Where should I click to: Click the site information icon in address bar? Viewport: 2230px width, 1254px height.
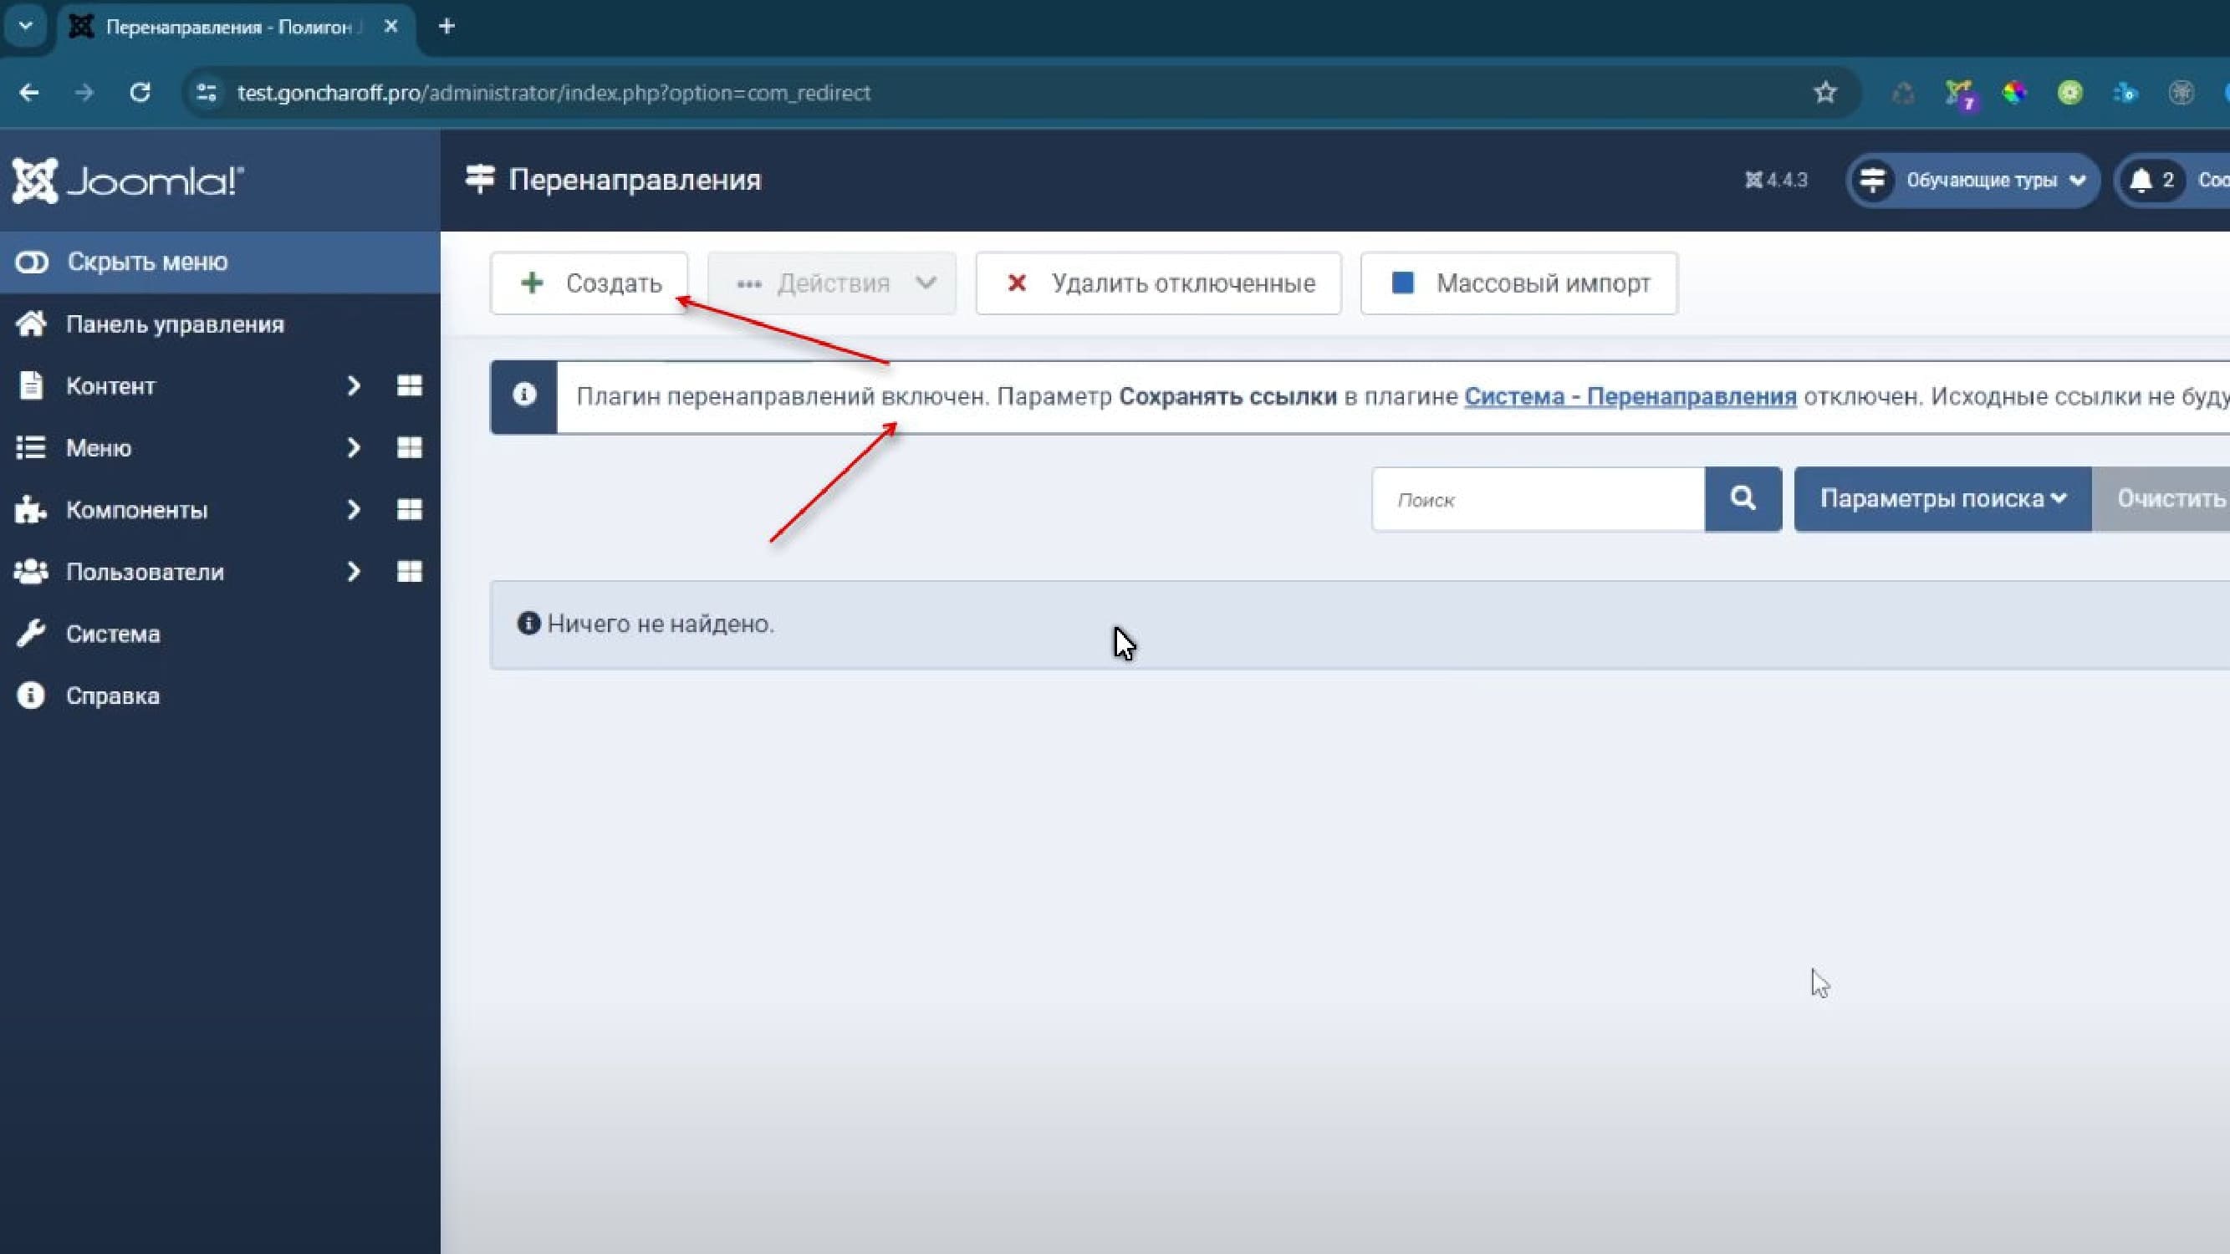pyautogui.click(x=206, y=93)
